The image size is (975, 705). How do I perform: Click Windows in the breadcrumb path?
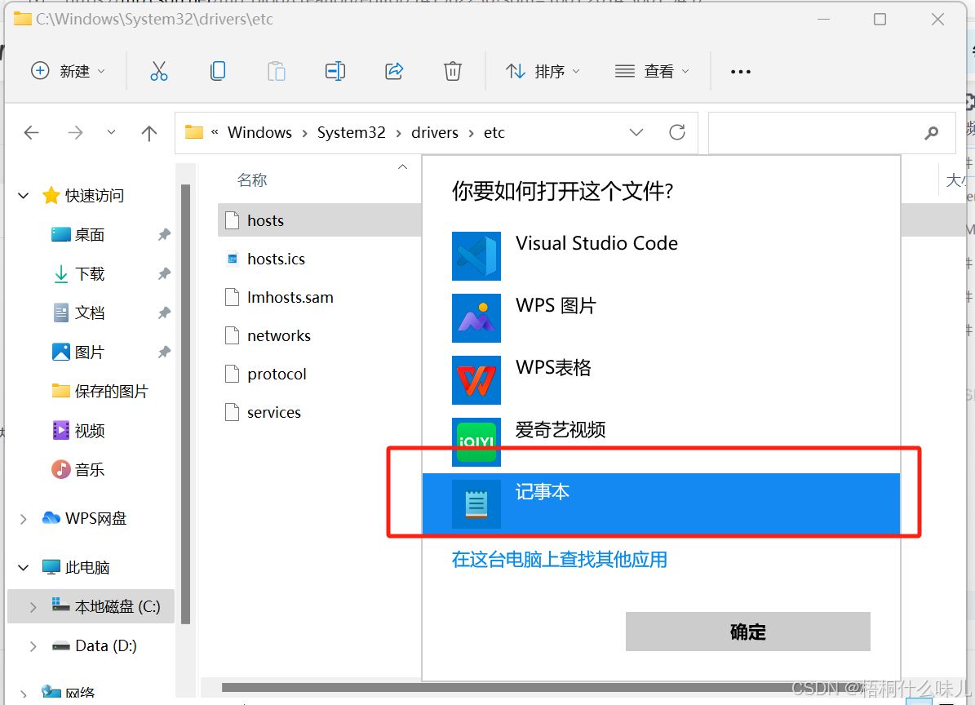point(259,132)
